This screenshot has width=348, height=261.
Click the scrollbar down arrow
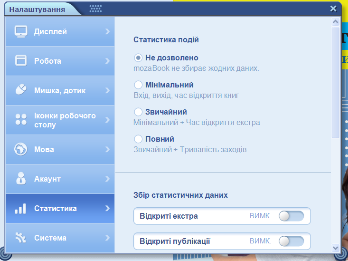pos(335,248)
